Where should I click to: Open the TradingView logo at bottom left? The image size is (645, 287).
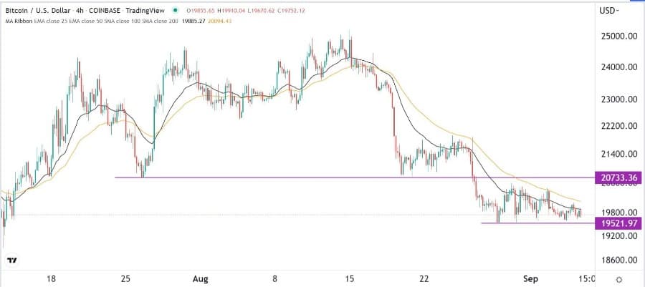click(12, 261)
